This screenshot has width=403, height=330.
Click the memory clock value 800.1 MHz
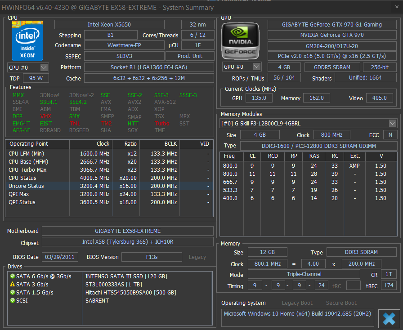tap(268, 264)
